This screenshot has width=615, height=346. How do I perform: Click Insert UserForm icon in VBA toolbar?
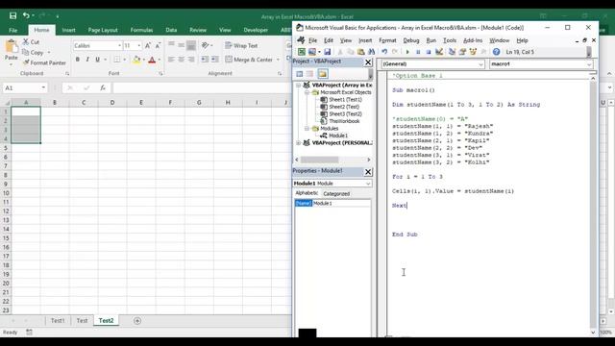(312, 52)
